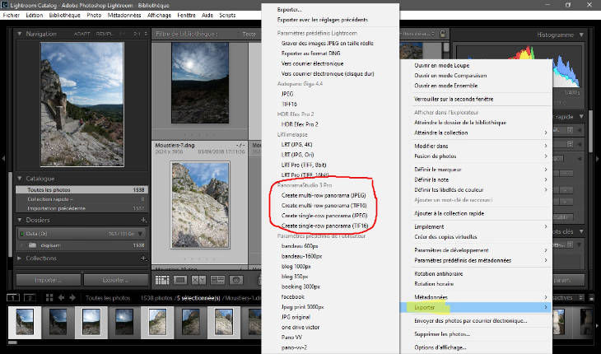601x354 pixels.
Task: Collapse the Catalogue panel triangle
Action: (20, 179)
